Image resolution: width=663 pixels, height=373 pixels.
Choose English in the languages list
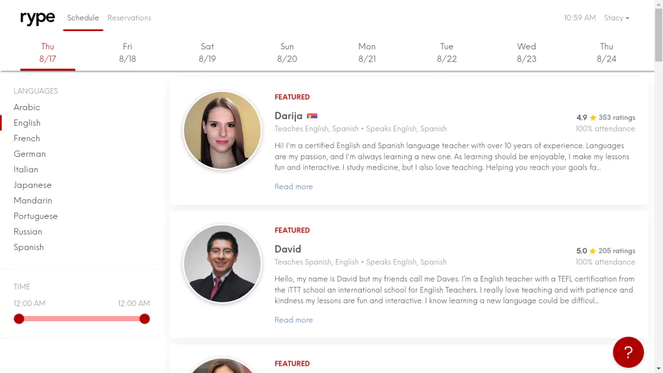point(27,123)
